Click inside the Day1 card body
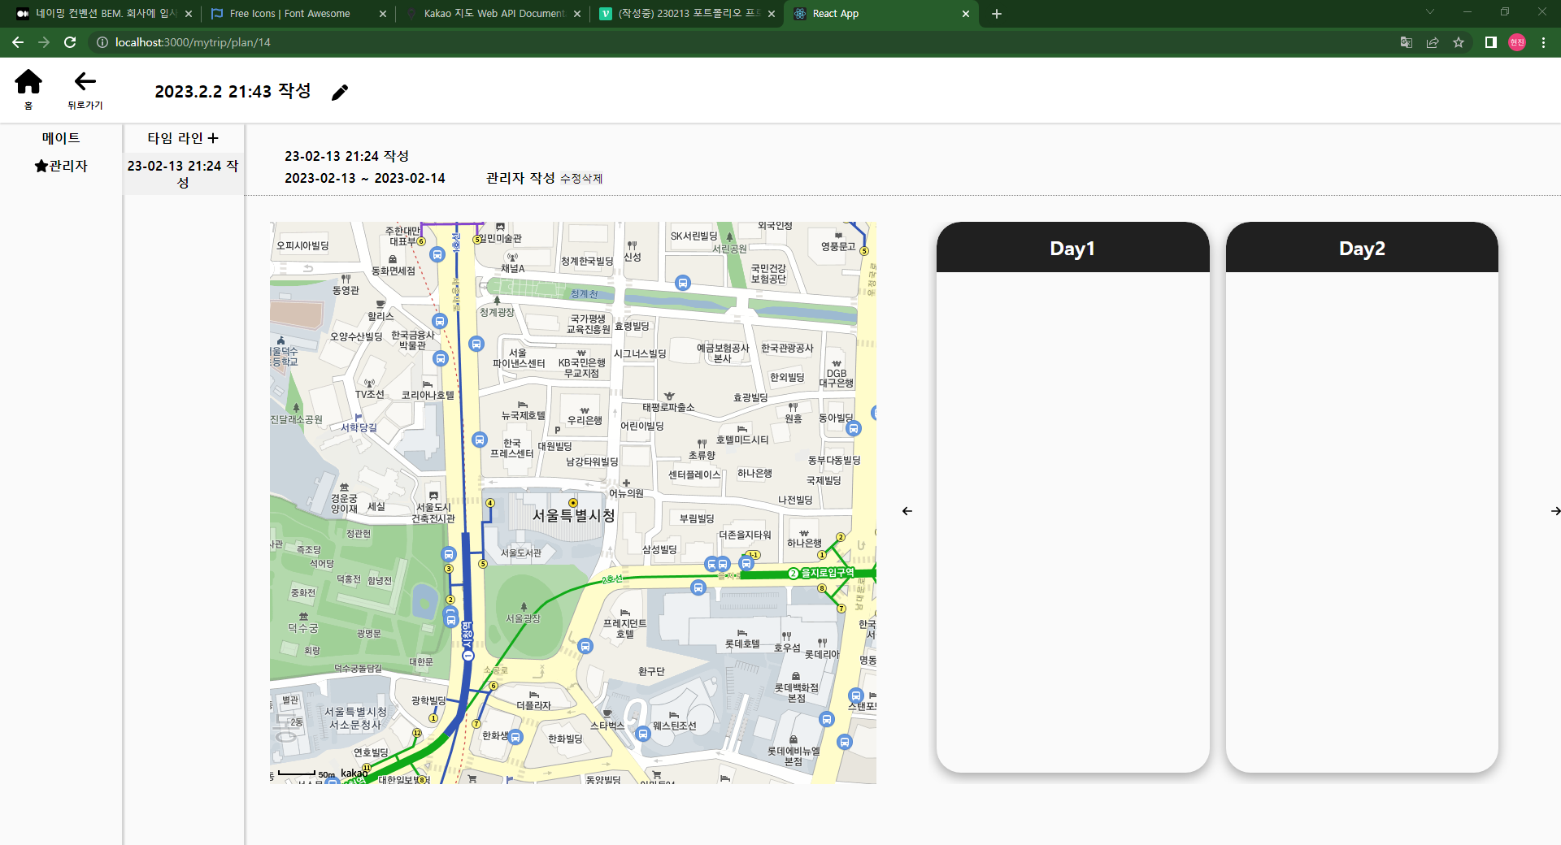Viewport: 1561px width, 845px height. click(1072, 522)
